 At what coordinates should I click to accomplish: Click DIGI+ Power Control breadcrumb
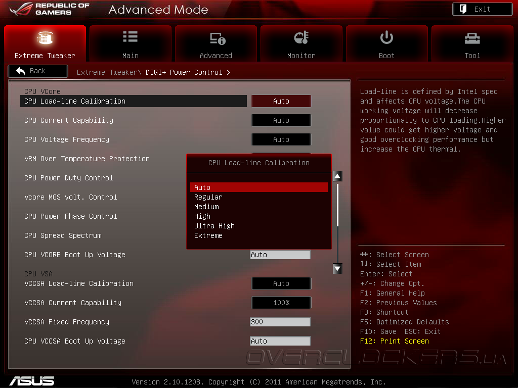184,72
